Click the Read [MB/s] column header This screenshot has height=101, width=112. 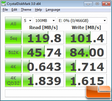43,27
